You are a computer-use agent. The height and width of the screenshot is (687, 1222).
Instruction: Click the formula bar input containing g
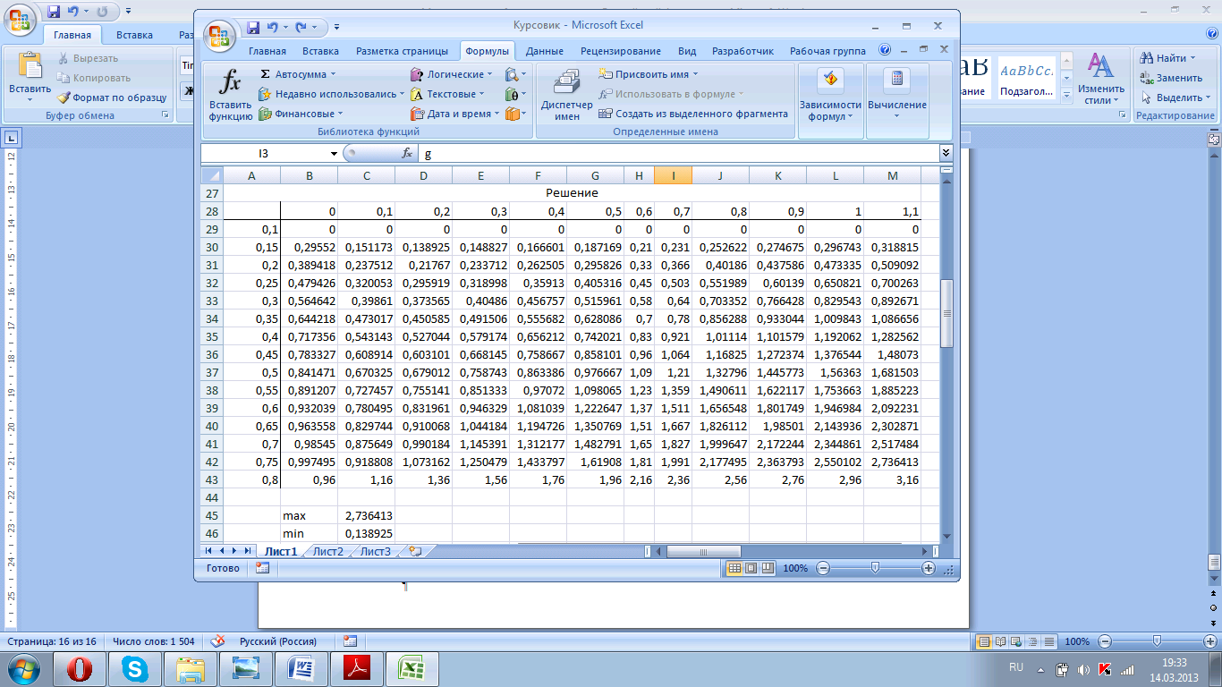click(x=678, y=153)
